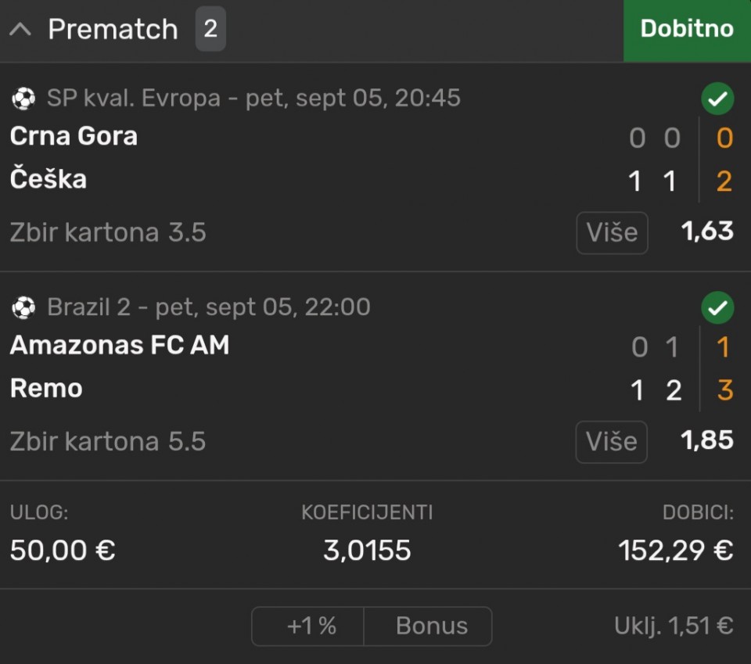Click the Uklj. 1,51 € bonus amount
751x664 pixels.
click(x=674, y=626)
